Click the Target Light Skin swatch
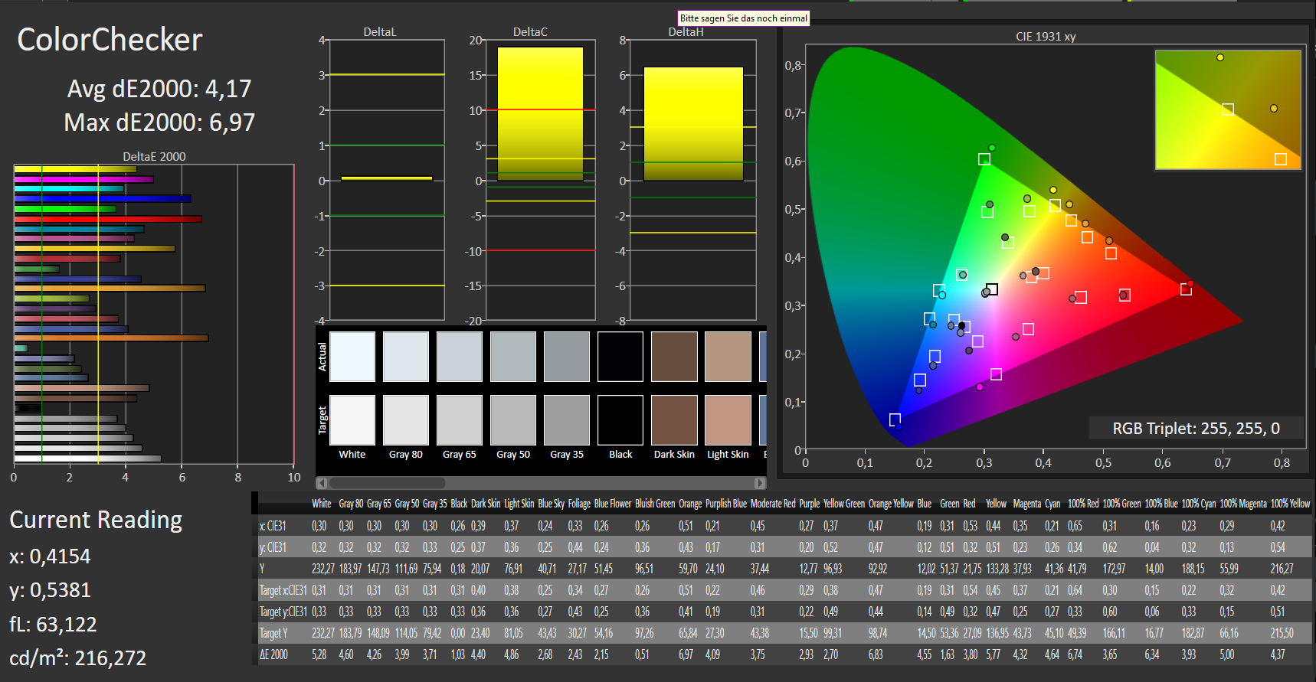This screenshot has height=682, width=1316. point(728,420)
